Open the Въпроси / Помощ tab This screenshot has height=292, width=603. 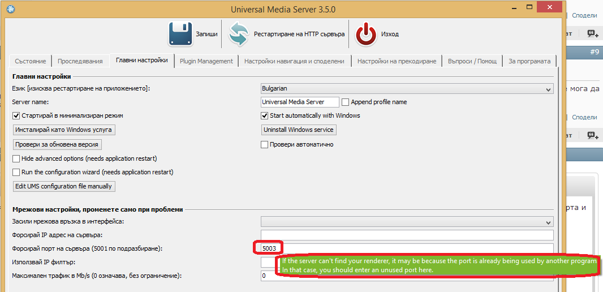click(x=472, y=61)
